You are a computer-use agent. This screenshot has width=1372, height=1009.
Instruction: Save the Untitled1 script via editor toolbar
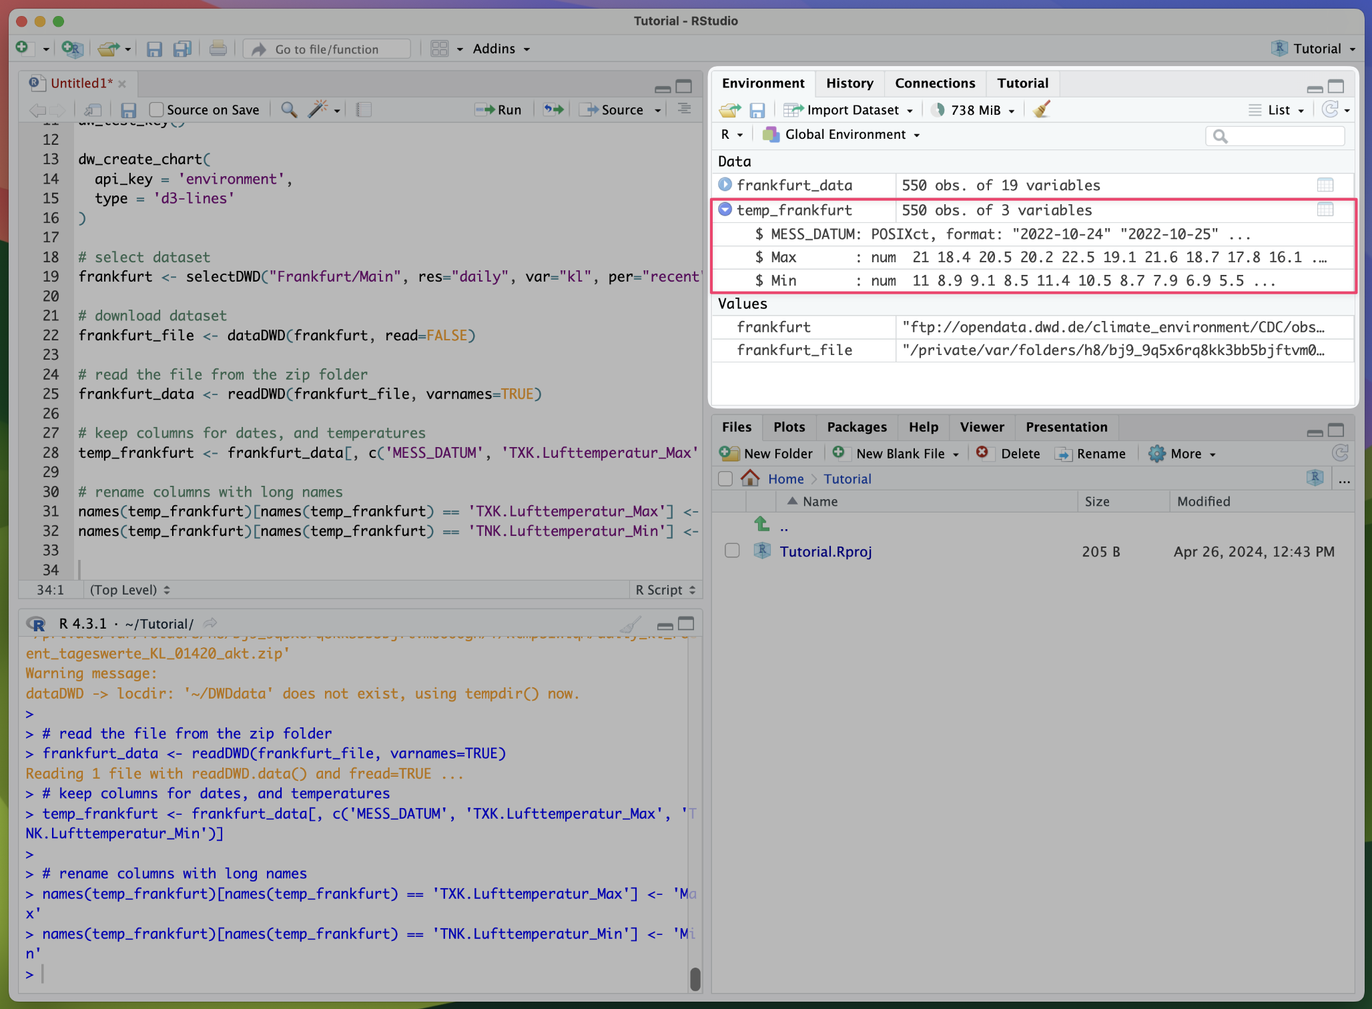[128, 109]
